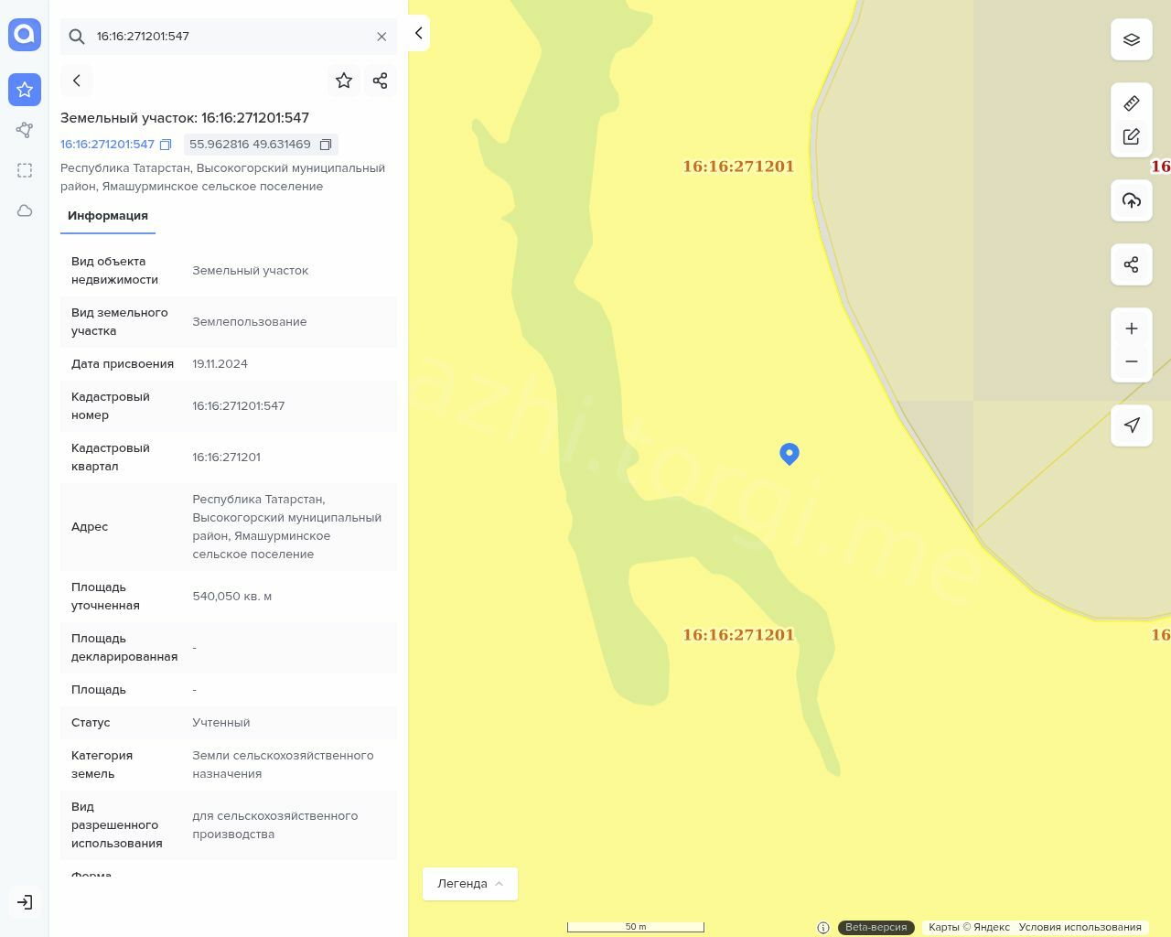
Task: Open favorites in the left sidebar
Action: click(x=25, y=90)
